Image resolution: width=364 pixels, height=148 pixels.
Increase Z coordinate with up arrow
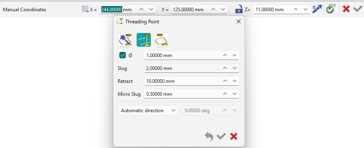tap(296, 10)
